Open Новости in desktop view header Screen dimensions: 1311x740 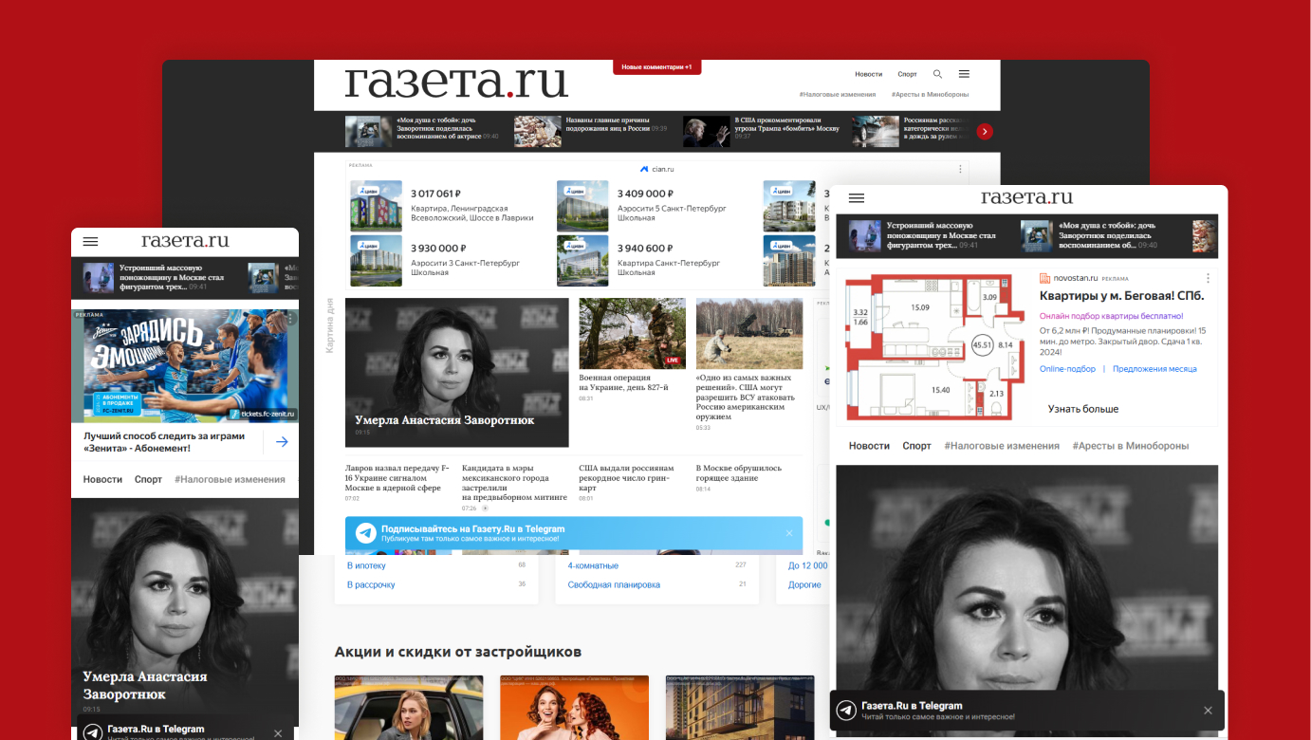(868, 74)
